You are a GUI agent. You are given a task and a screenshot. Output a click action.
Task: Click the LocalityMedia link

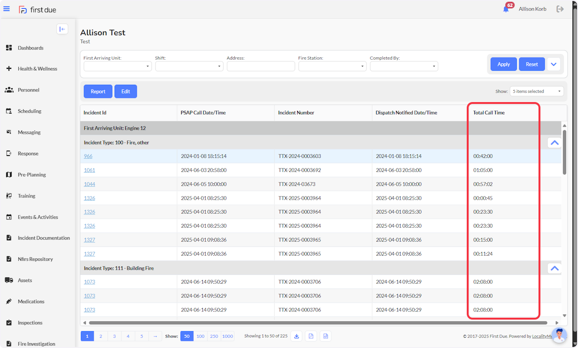pyautogui.click(x=542, y=336)
